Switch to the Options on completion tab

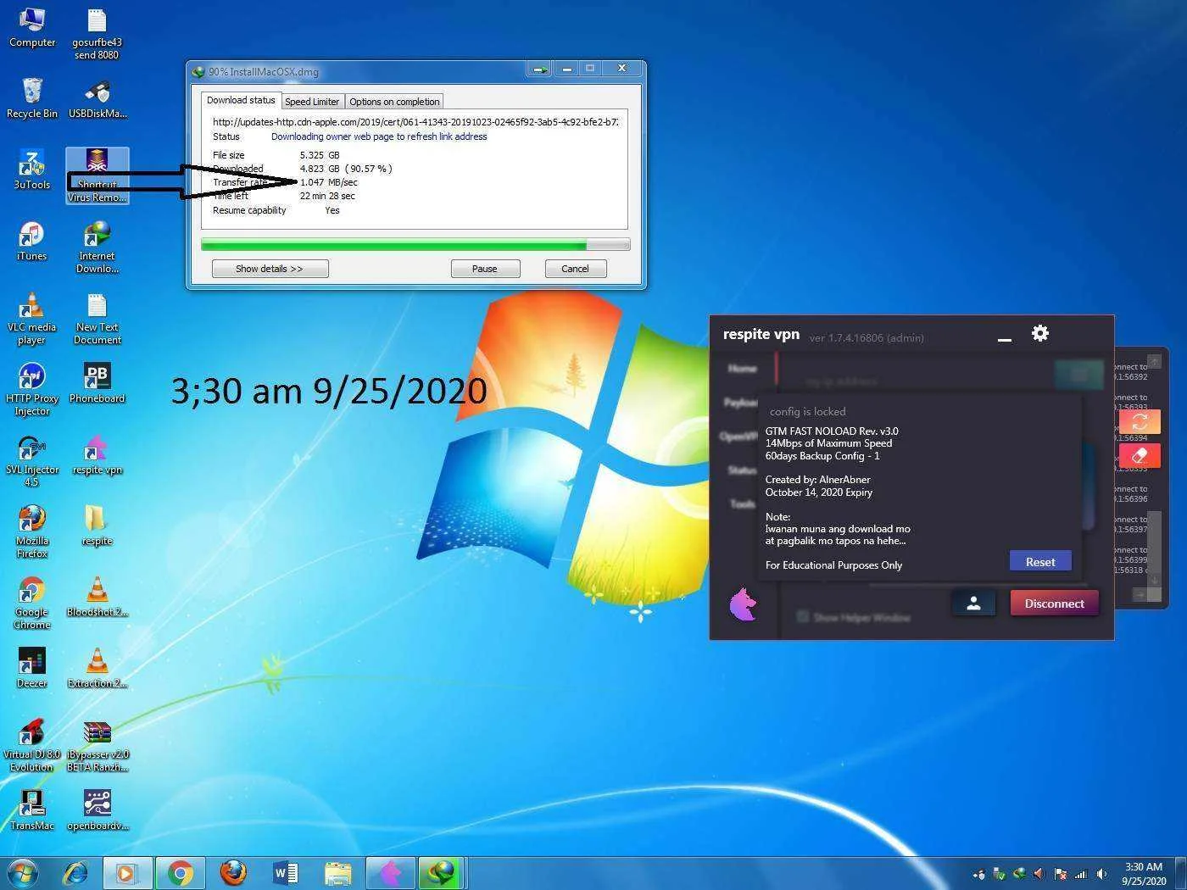pyautogui.click(x=394, y=101)
